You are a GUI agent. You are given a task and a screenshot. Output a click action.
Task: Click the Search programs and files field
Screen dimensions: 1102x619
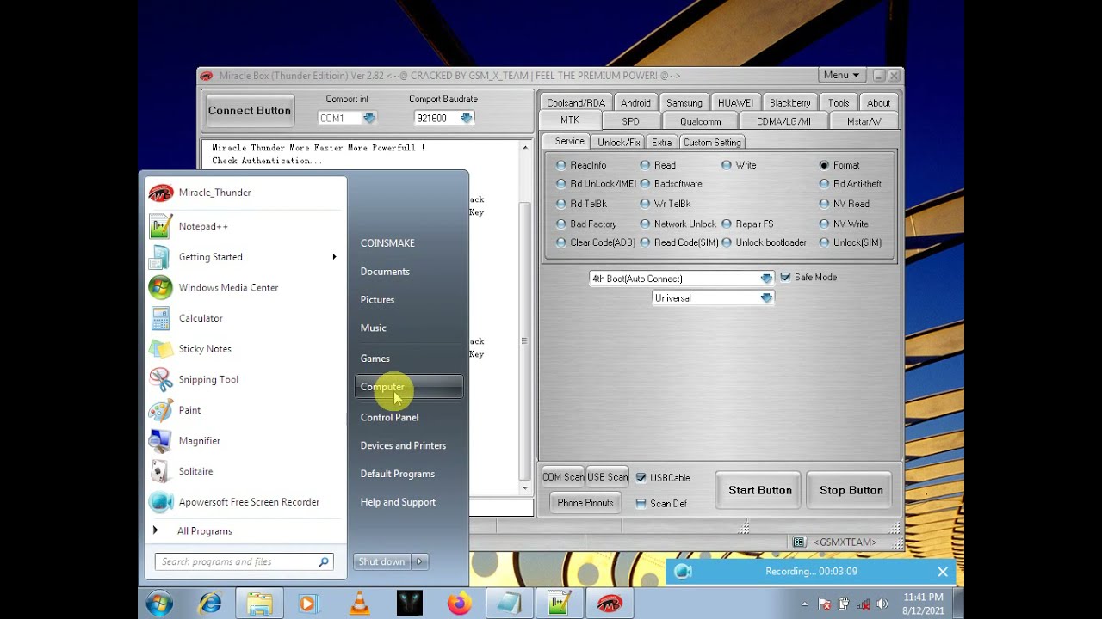tap(244, 562)
